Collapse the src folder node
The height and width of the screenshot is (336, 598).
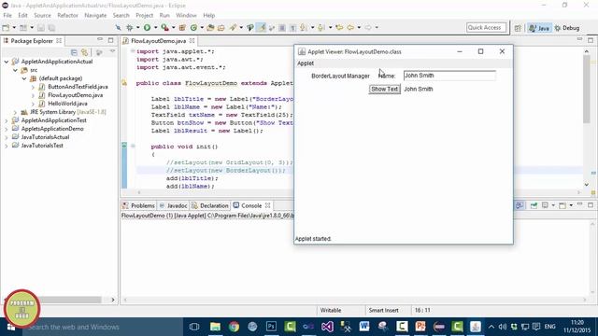tap(15, 70)
